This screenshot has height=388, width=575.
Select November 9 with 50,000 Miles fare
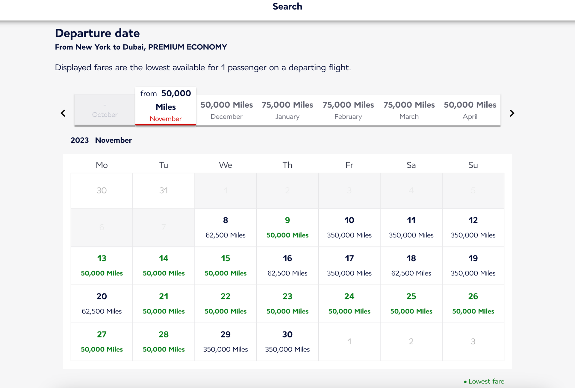[287, 228]
